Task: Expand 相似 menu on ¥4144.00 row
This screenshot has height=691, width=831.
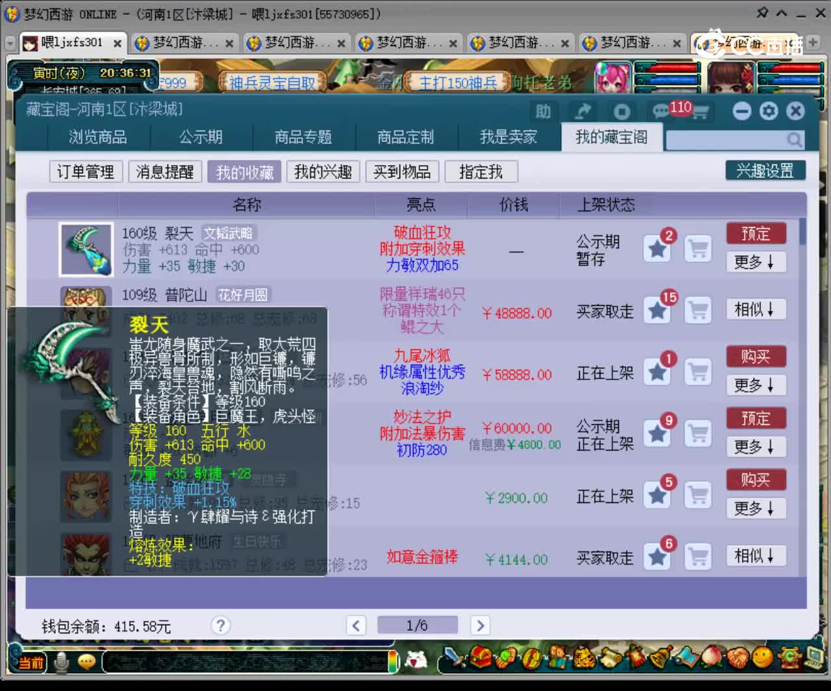Action: click(x=756, y=556)
